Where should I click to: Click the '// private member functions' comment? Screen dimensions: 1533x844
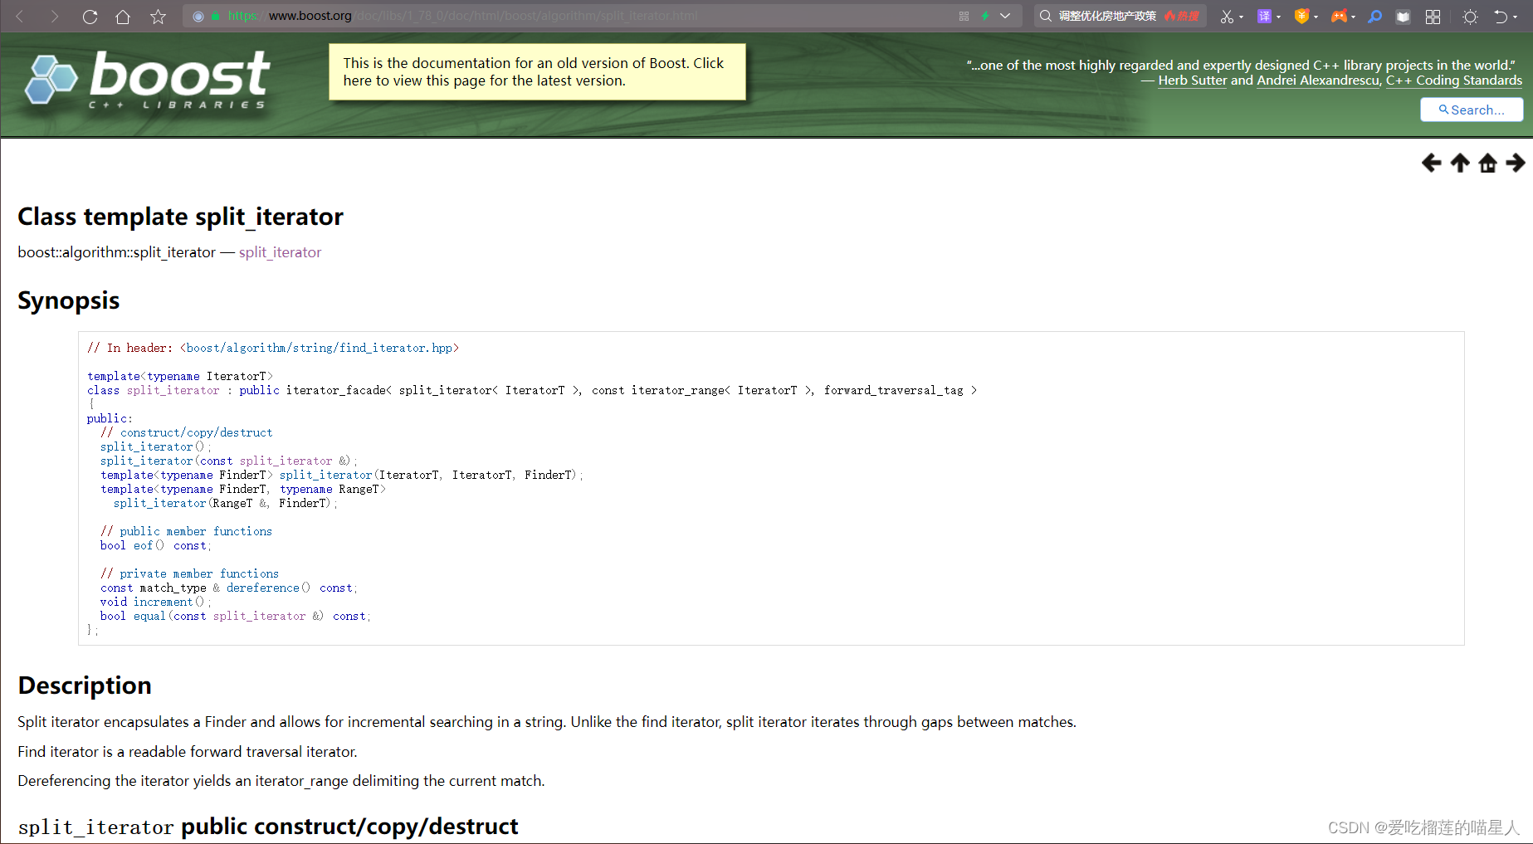189,573
